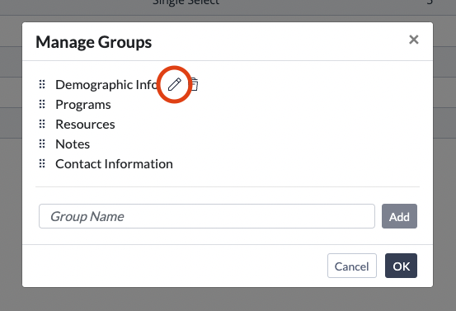Click the Notes drag handle
Screen dimensions: 456x311
(42, 144)
